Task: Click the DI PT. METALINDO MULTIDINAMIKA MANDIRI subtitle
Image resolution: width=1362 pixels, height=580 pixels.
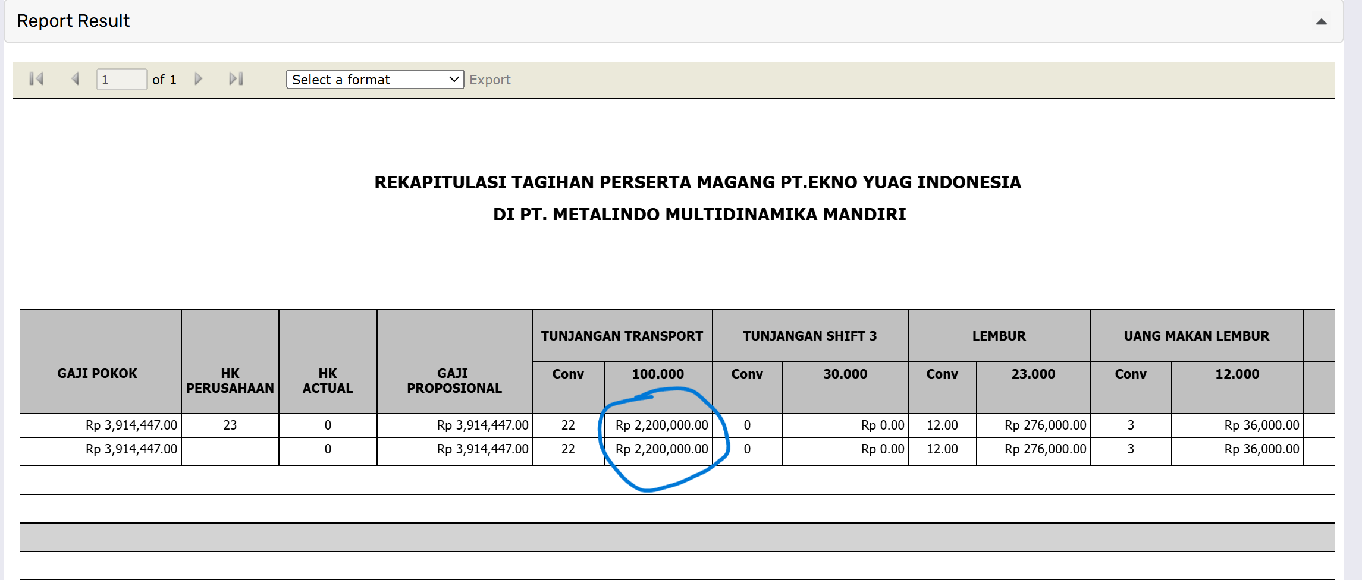Action: point(699,215)
